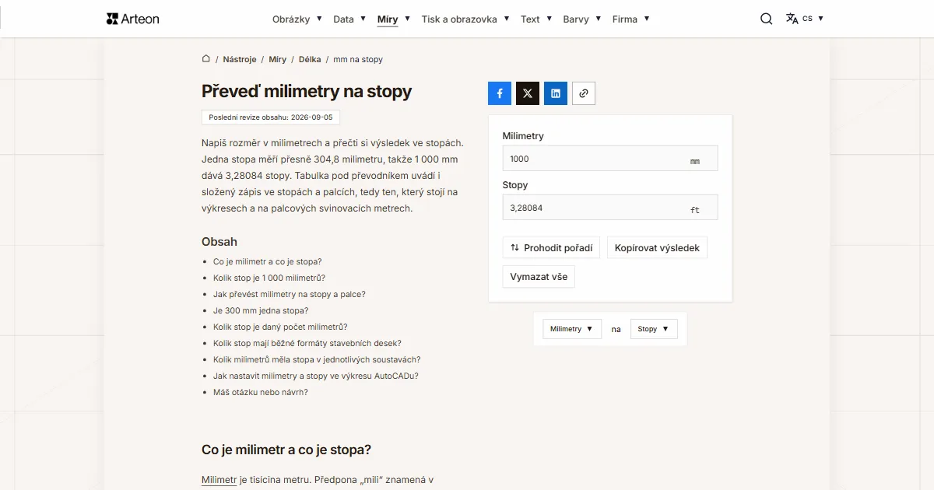Click Prohodit pořadí button
The height and width of the screenshot is (490, 934).
[551, 248]
